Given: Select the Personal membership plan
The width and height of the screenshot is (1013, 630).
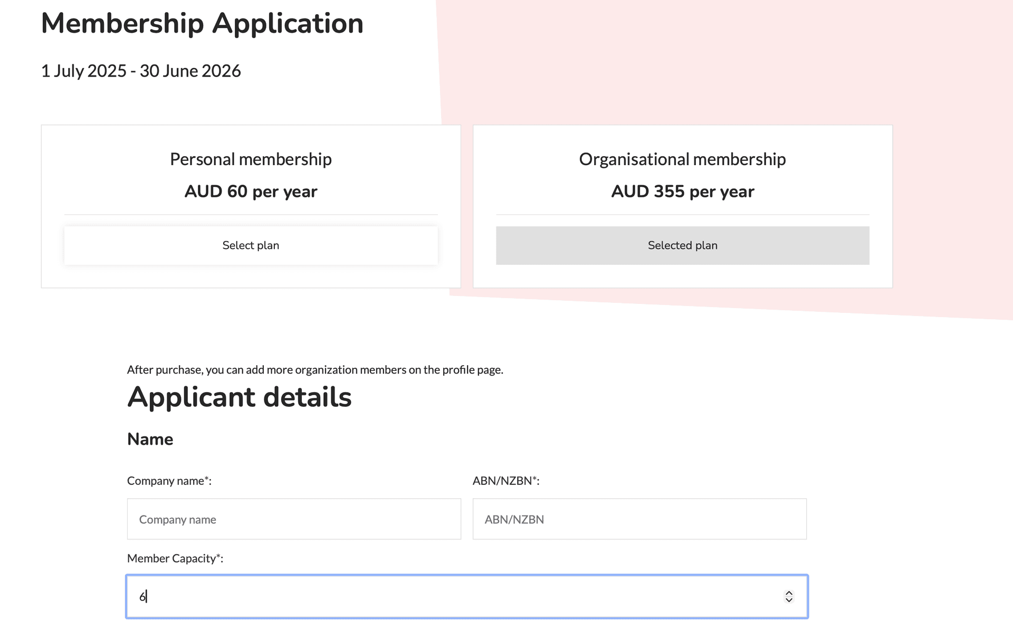Looking at the screenshot, I should 251,245.
